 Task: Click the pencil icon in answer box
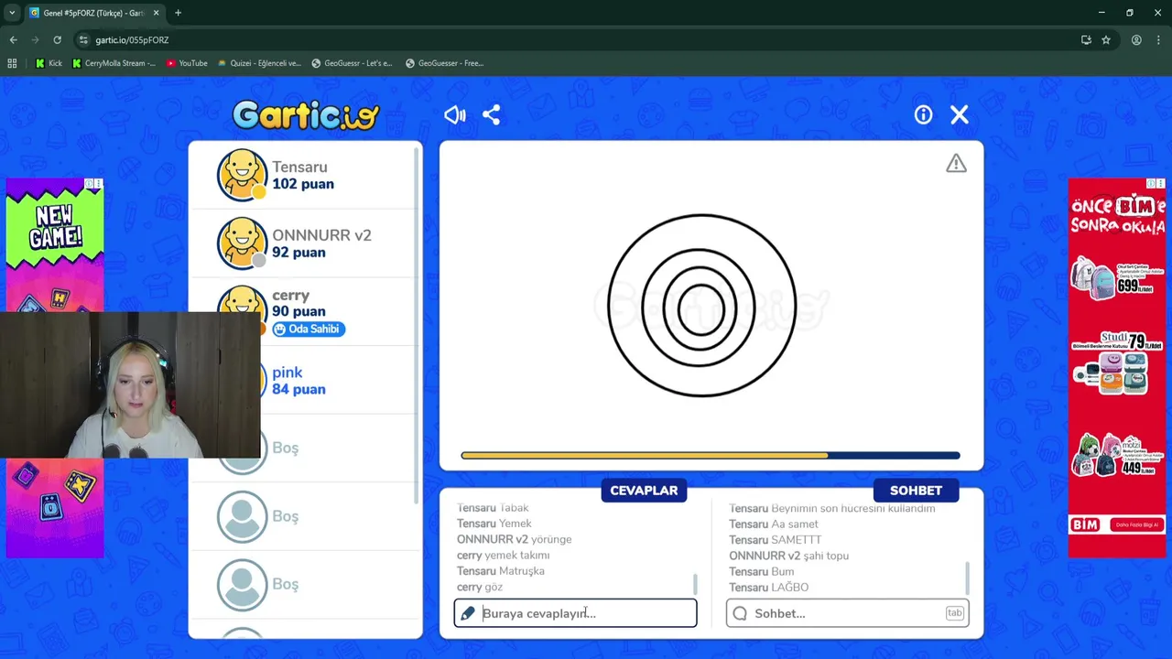(468, 613)
